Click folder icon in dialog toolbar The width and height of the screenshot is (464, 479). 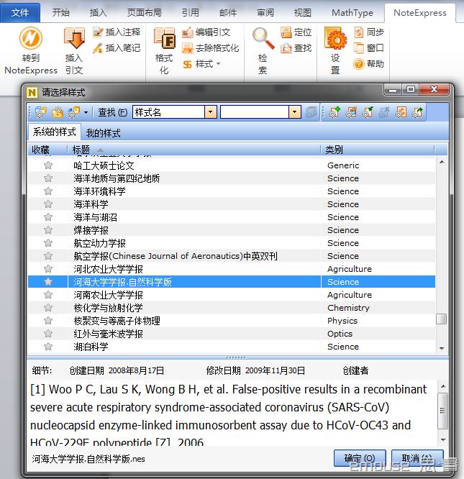click(58, 112)
